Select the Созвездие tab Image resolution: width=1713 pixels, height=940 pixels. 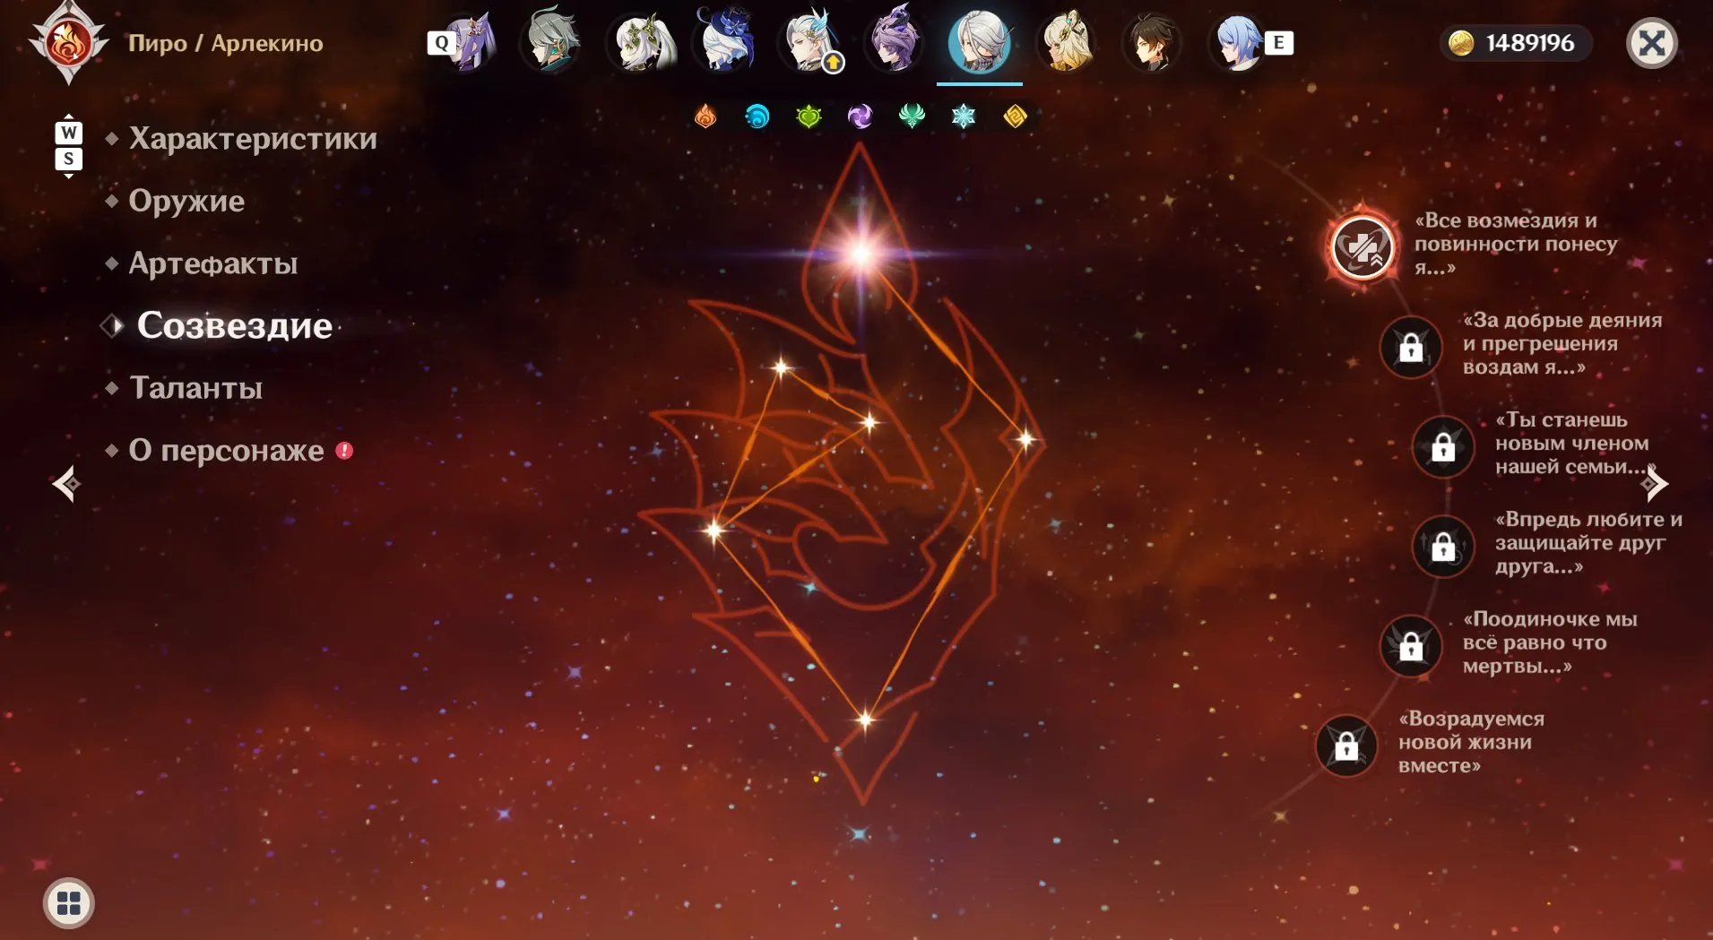[234, 325]
